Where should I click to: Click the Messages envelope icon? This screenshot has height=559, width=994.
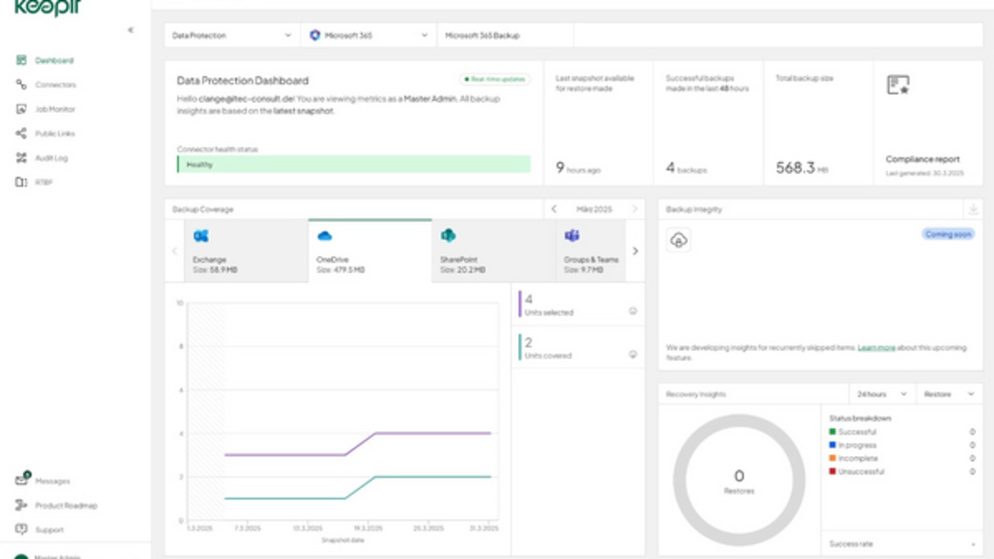pyautogui.click(x=22, y=480)
